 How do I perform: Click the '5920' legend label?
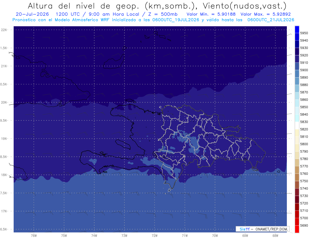pyautogui.click(x=304, y=55)
